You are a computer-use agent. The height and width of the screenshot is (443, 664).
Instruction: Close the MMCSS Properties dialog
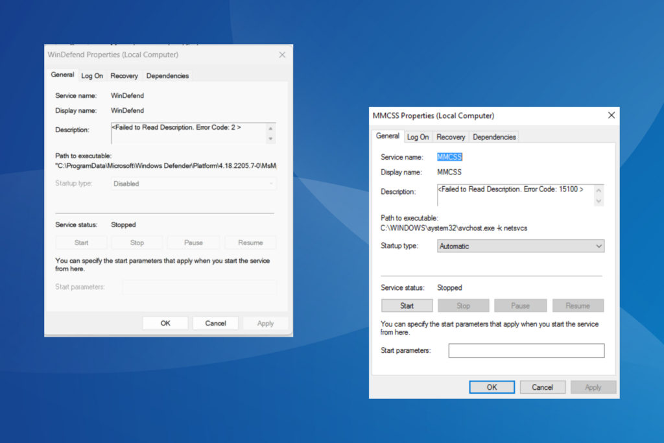(611, 115)
